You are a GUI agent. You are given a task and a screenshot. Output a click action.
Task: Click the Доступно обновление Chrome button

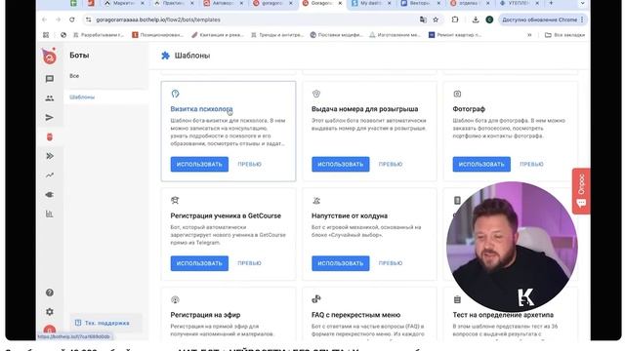[542, 19]
